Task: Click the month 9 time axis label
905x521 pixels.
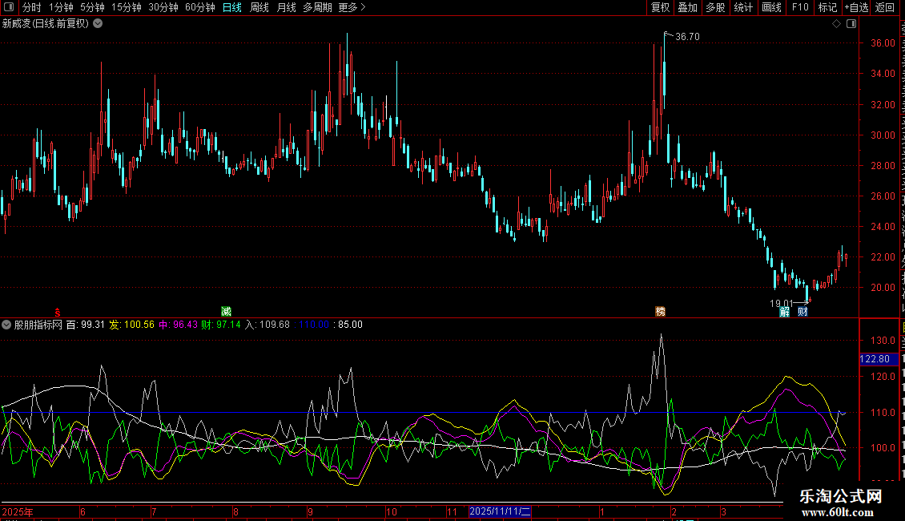Action: coord(310,511)
